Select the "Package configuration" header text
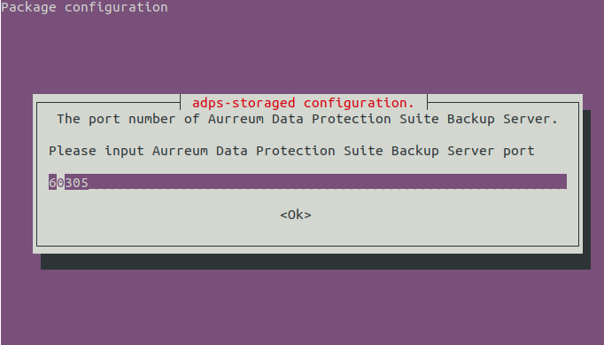 point(84,7)
